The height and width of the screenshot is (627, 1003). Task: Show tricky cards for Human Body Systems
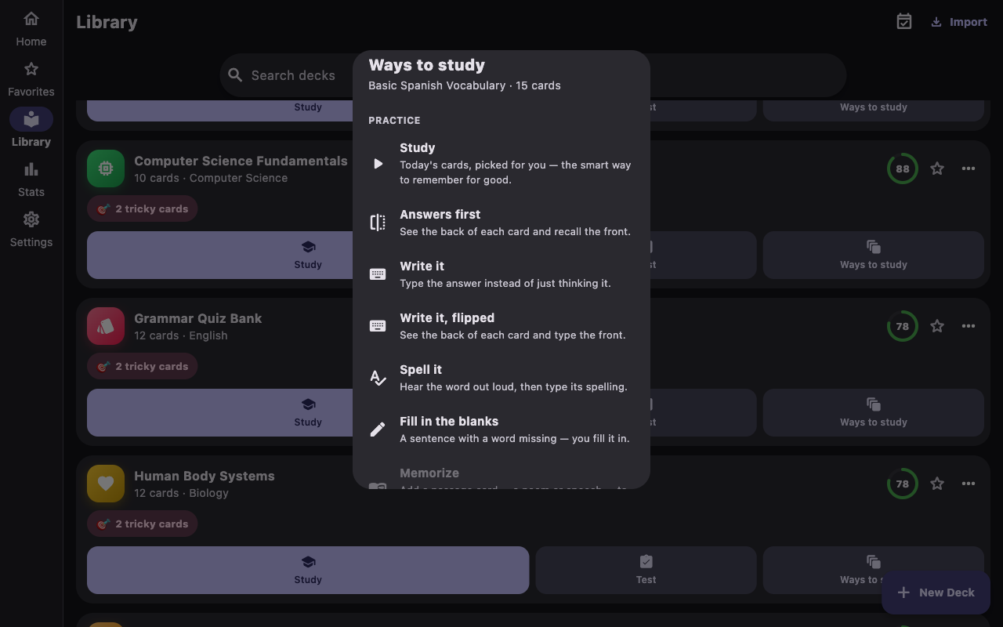[143, 524]
